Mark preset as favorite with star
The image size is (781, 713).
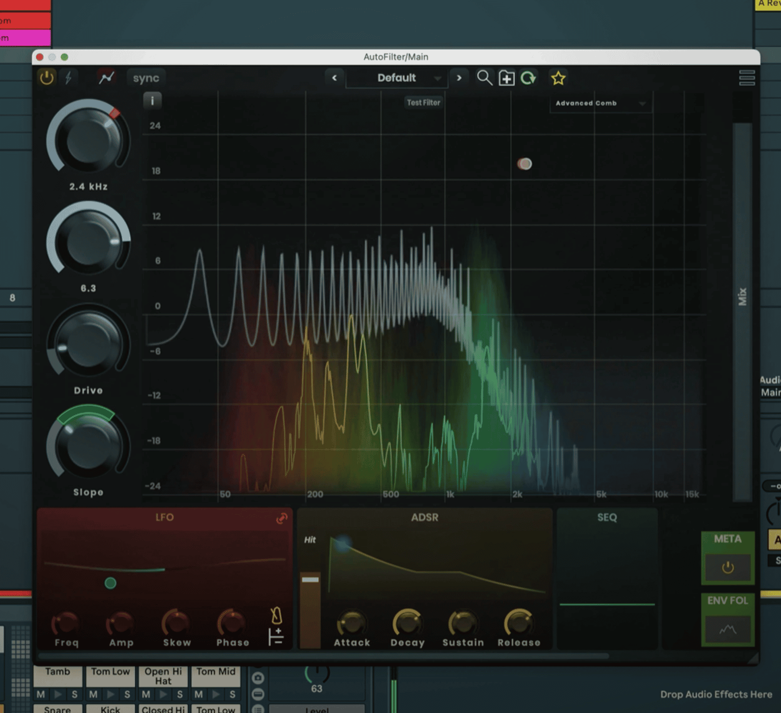coord(558,78)
